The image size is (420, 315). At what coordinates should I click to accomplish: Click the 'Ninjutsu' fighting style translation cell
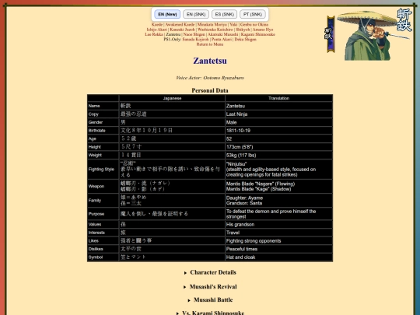click(279, 170)
